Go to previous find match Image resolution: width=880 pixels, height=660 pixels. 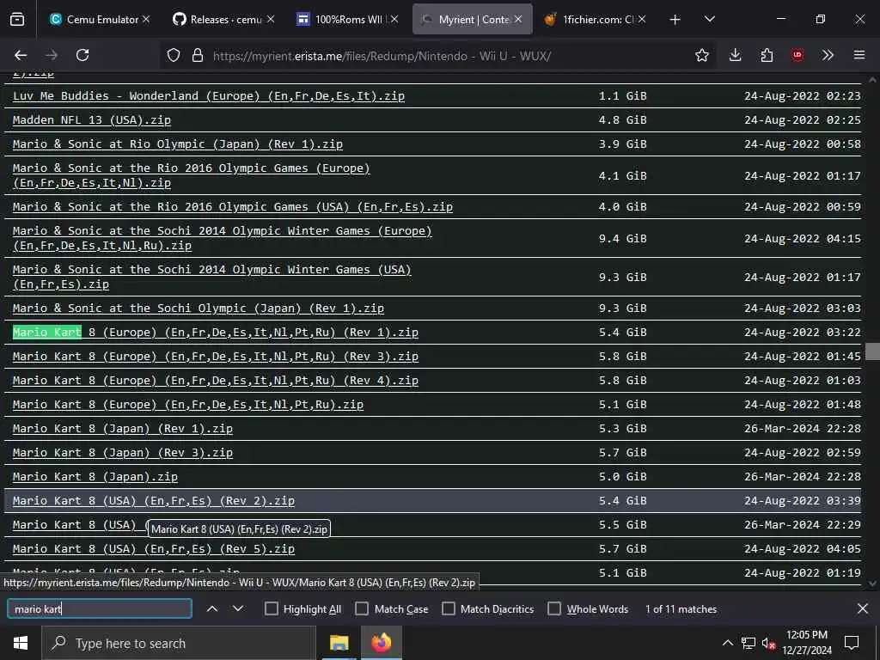point(212,608)
